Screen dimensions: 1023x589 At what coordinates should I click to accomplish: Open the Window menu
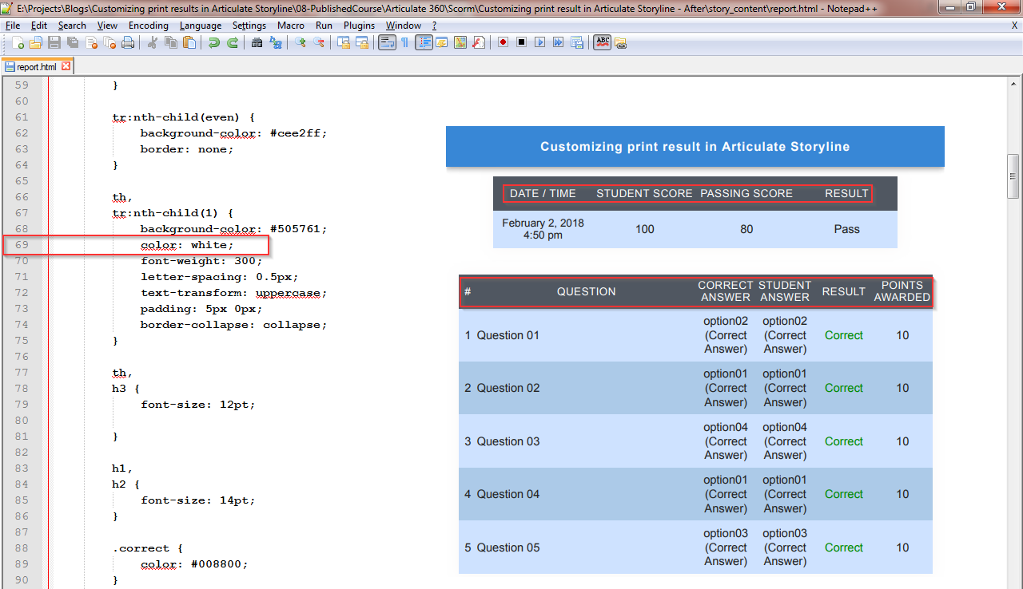(404, 26)
